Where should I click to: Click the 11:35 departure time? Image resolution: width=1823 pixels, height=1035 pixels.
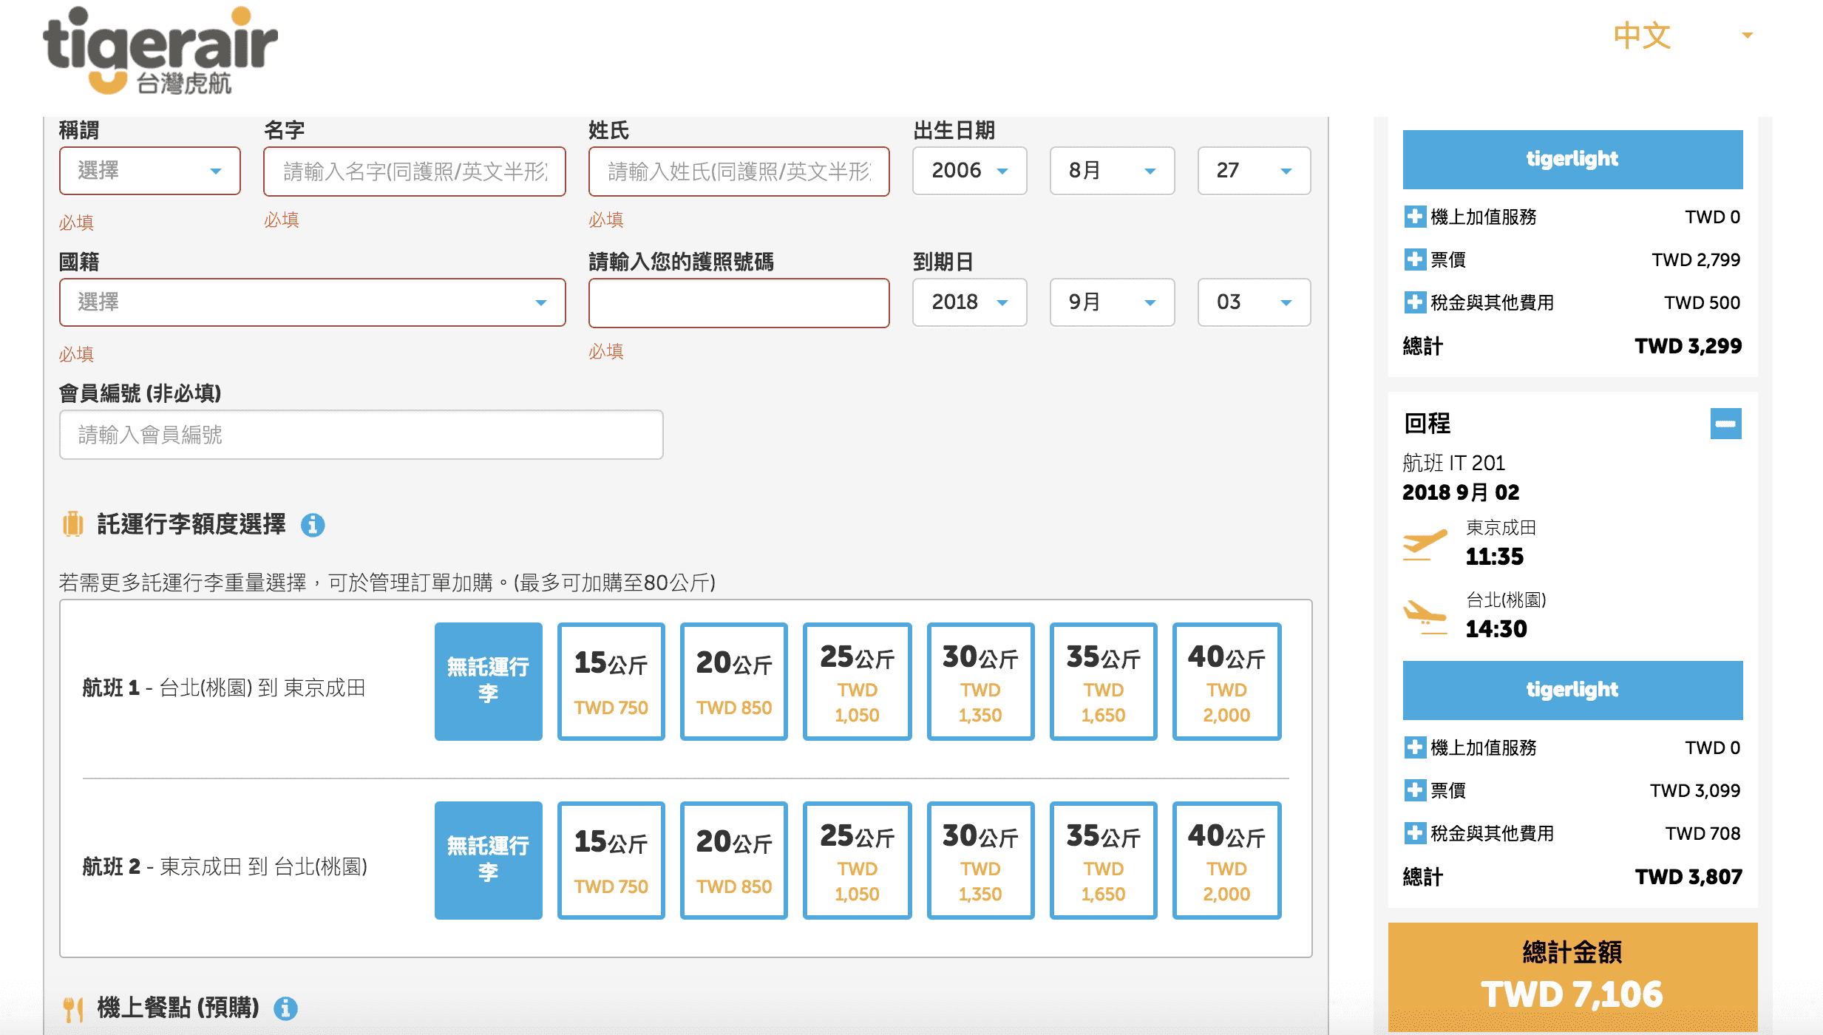tap(1495, 556)
